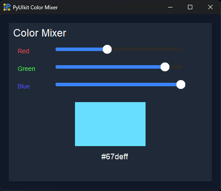Close the PyUIkit Color Mixer window

pyautogui.click(x=210, y=7)
